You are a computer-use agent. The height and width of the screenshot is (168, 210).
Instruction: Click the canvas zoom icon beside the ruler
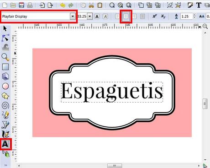click(x=205, y=27)
